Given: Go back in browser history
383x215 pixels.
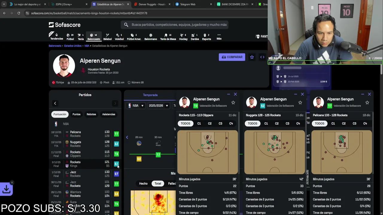Looking at the screenshot, I should (x=4, y=13).
